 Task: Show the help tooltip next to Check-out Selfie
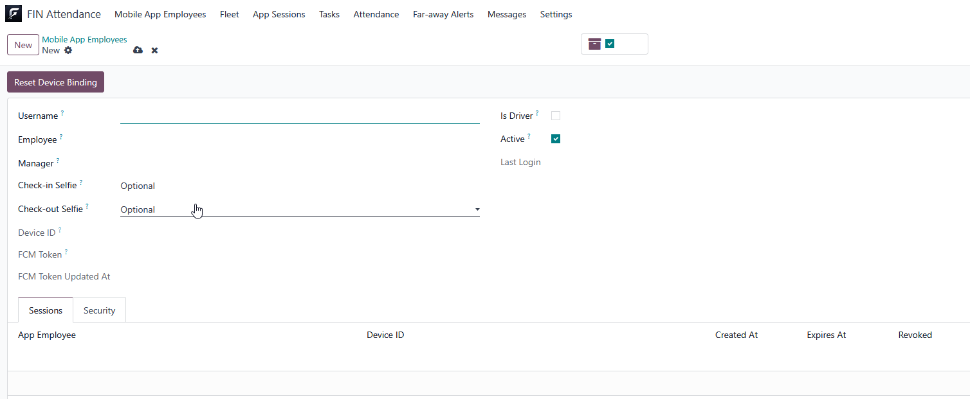(87, 206)
